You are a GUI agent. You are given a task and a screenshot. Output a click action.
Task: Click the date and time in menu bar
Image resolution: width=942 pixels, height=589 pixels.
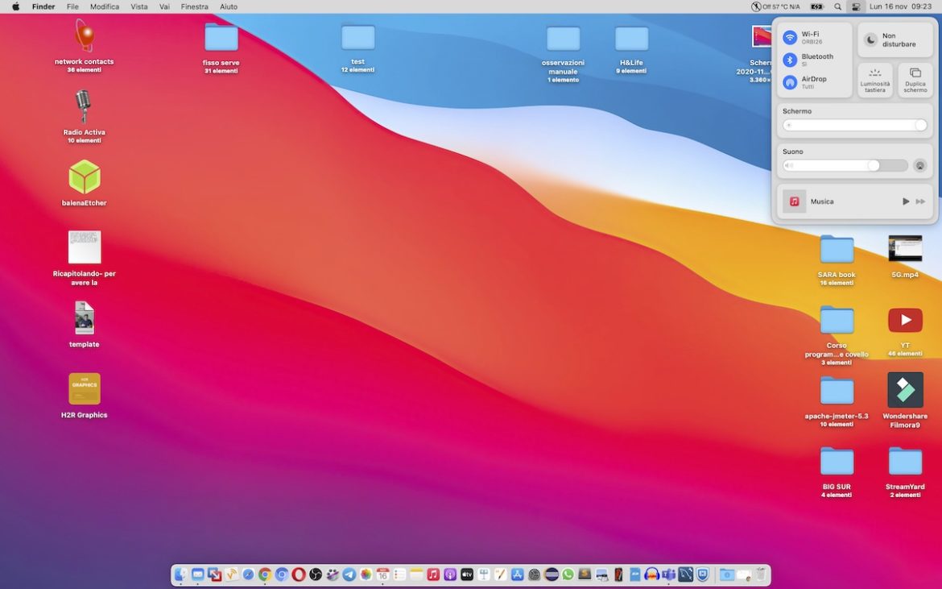(x=900, y=6)
